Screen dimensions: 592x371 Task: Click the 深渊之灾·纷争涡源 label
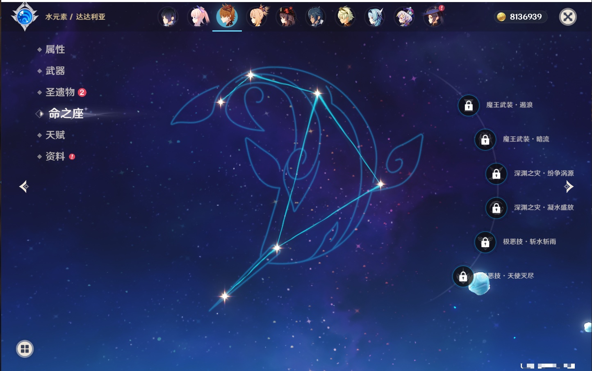[544, 173]
